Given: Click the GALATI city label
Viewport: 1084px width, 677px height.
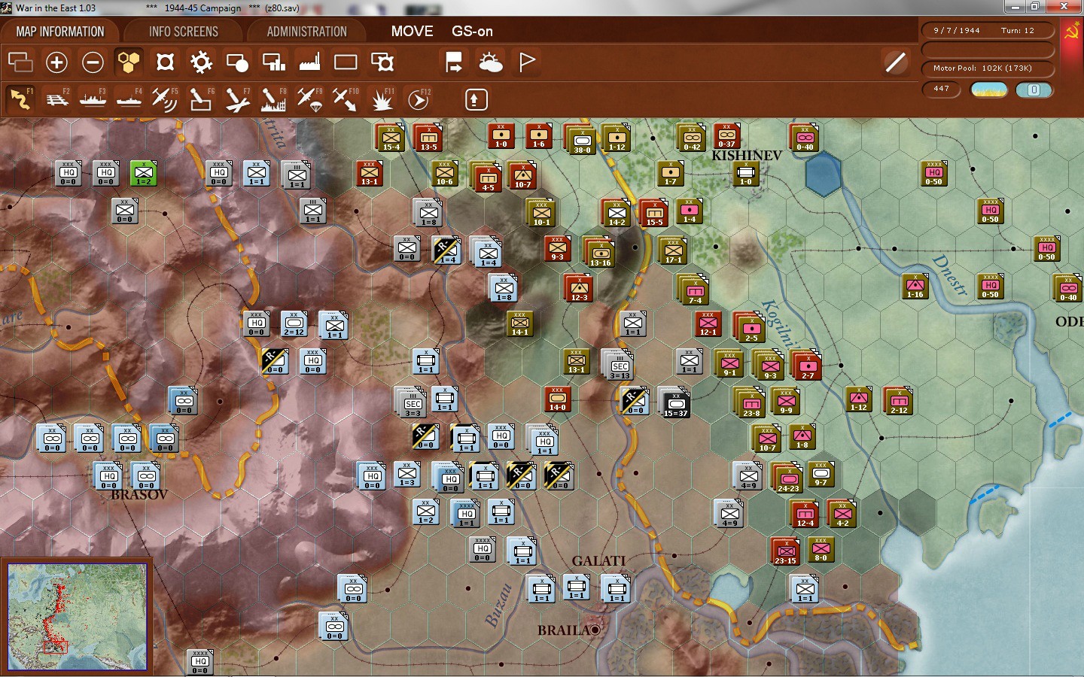Looking at the screenshot, I should coord(598,561).
